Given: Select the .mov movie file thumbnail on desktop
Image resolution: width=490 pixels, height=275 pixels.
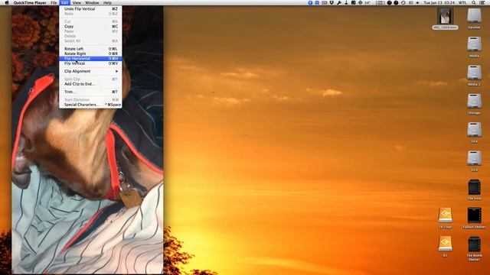Looking at the screenshot, I should tap(445, 16).
